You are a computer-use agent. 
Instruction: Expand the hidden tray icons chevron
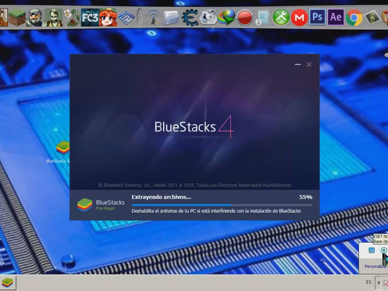(378, 283)
